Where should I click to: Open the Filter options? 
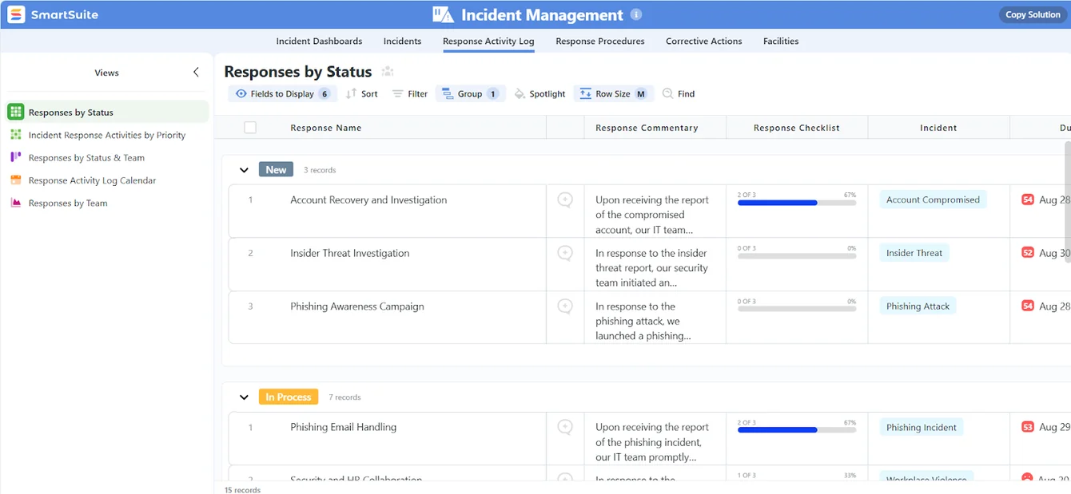pos(410,93)
